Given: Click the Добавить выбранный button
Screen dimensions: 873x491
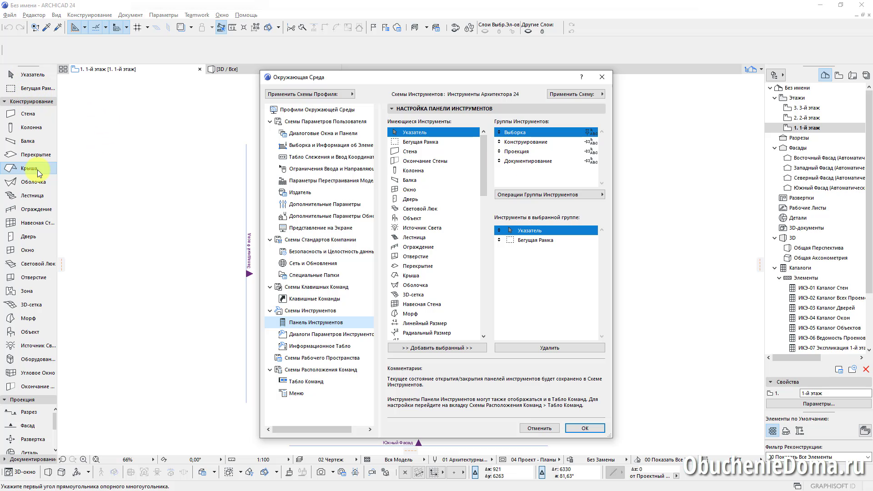Looking at the screenshot, I should coord(437,348).
